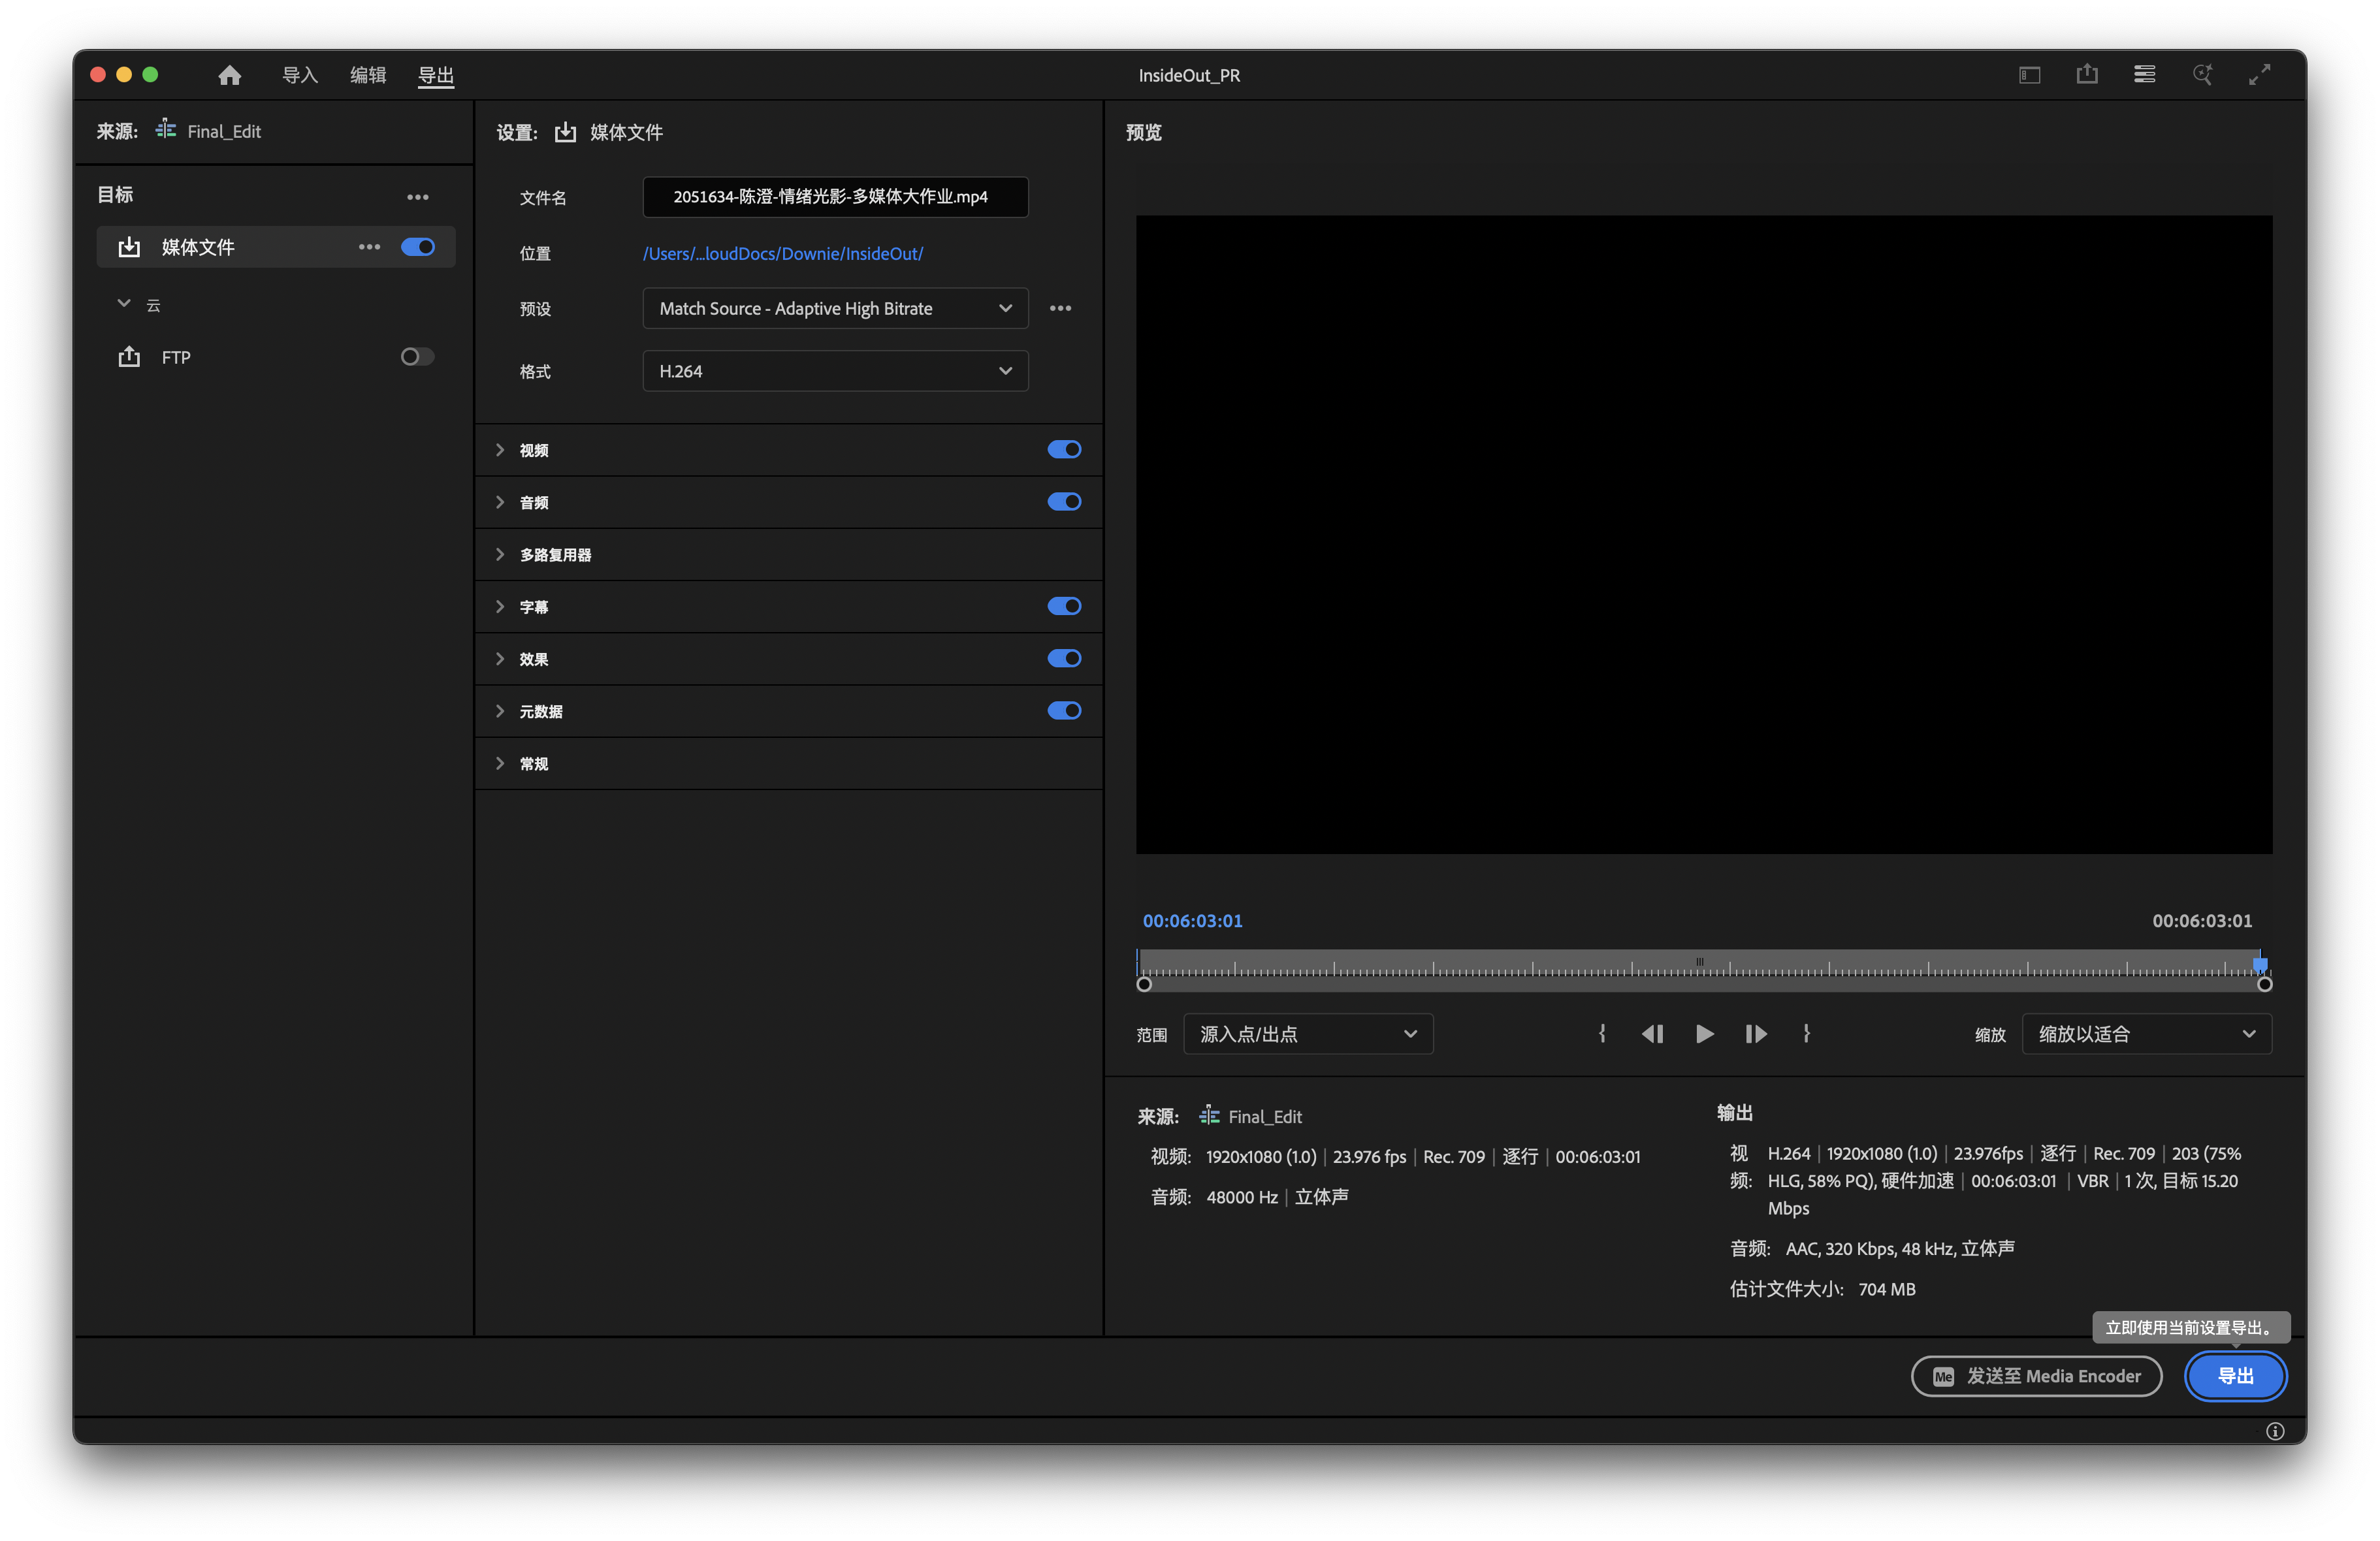Click the search help icon in title bar
Viewport: 2380px width, 1541px height.
2202,75
